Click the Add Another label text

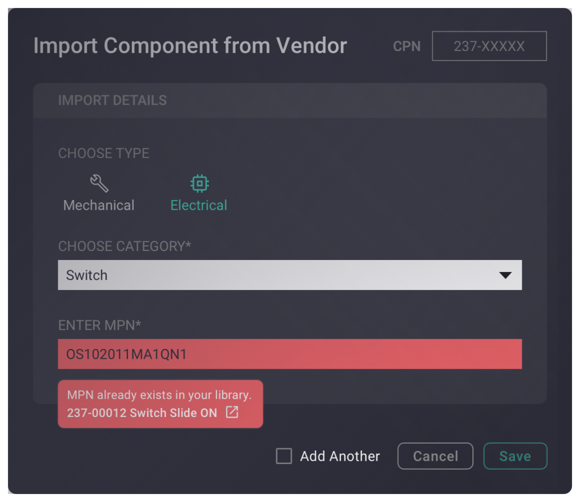(x=340, y=456)
